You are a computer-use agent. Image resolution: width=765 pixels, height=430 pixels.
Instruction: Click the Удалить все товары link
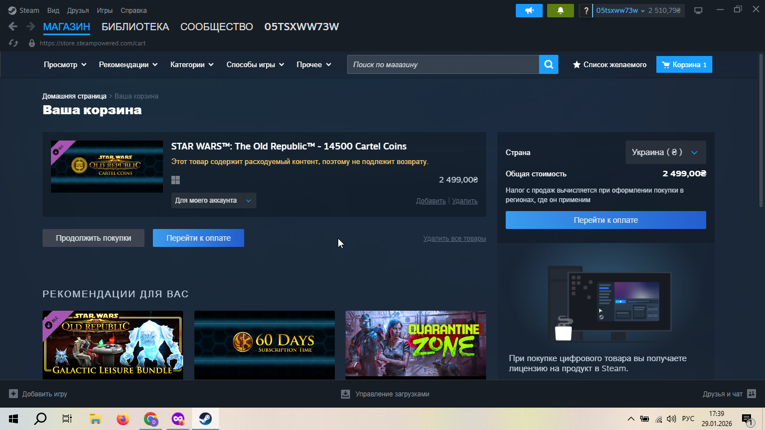[455, 239]
